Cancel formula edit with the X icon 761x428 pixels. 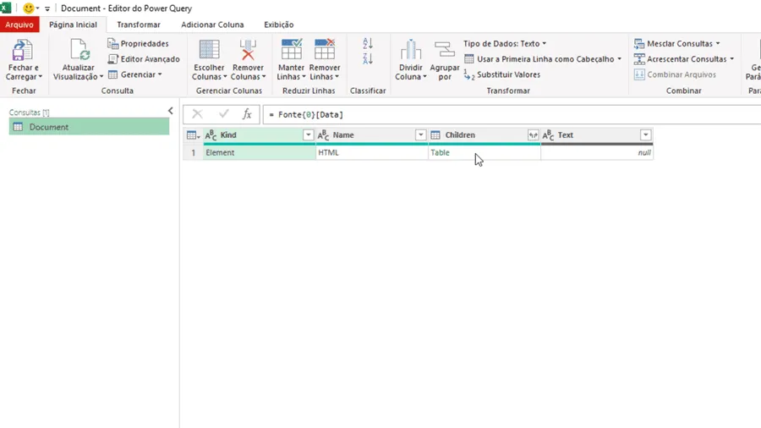[197, 114]
